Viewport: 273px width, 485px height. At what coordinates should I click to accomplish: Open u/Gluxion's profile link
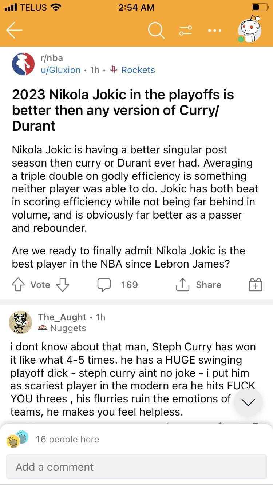tap(60, 70)
